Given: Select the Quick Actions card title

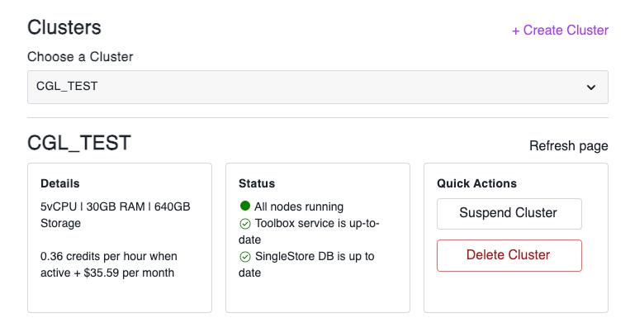Looking at the screenshot, I should click(476, 183).
